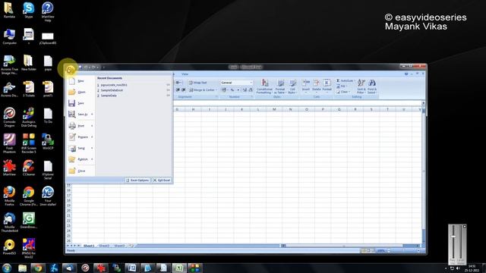Expand the Prepare submenu arrow
This screenshot has width=486, height=273.
(92, 136)
